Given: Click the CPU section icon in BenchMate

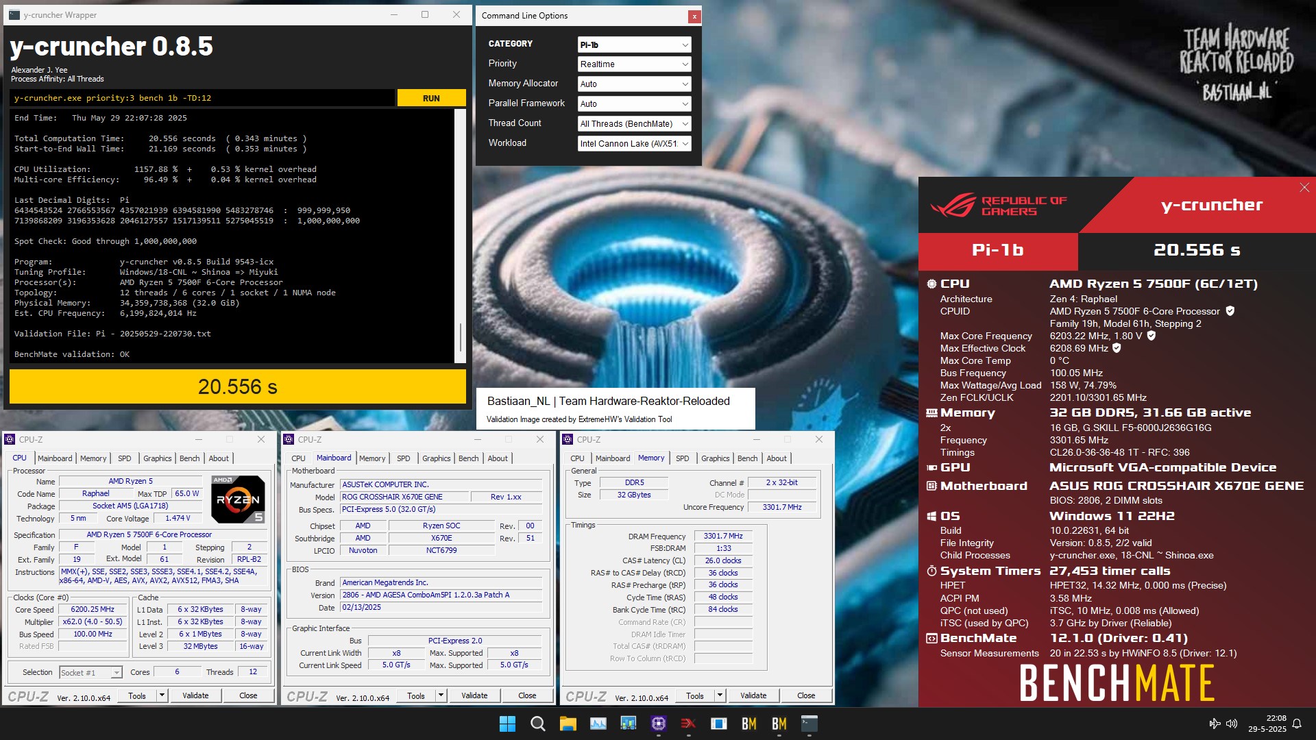Looking at the screenshot, I should pyautogui.click(x=931, y=284).
